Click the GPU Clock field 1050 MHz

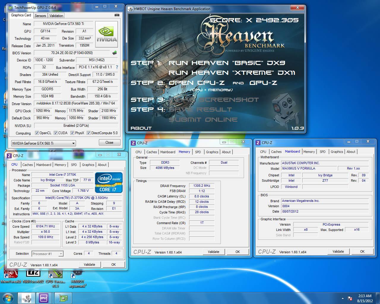[x=43, y=111]
